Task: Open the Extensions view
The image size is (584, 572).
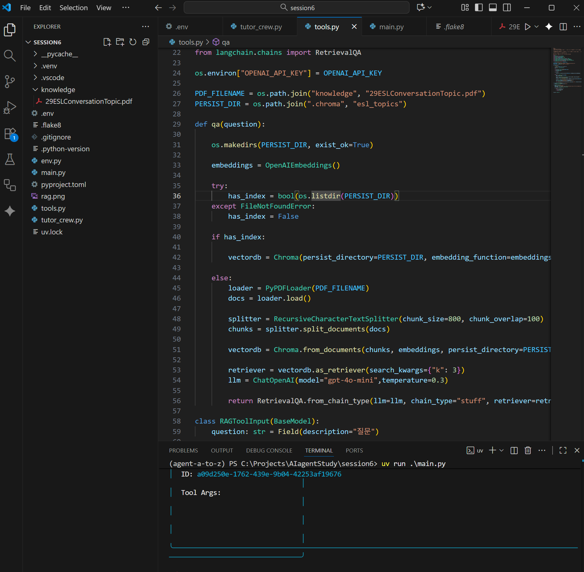Action: click(10, 134)
